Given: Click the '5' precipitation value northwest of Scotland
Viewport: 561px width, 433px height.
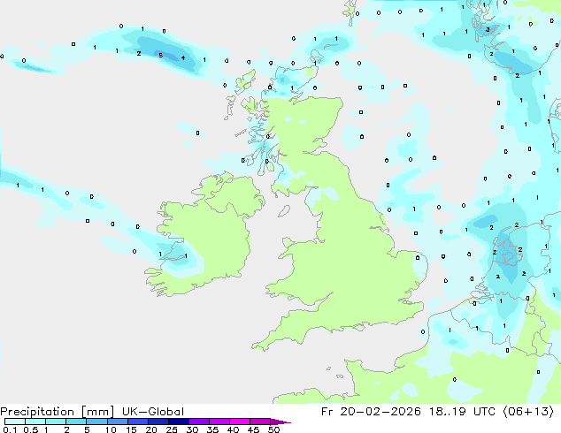Looking at the screenshot, I should pos(161,55).
